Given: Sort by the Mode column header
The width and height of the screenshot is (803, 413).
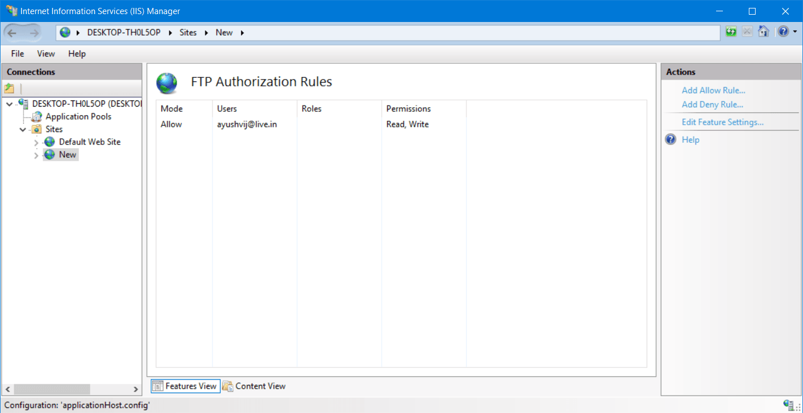Looking at the screenshot, I should coord(185,108).
